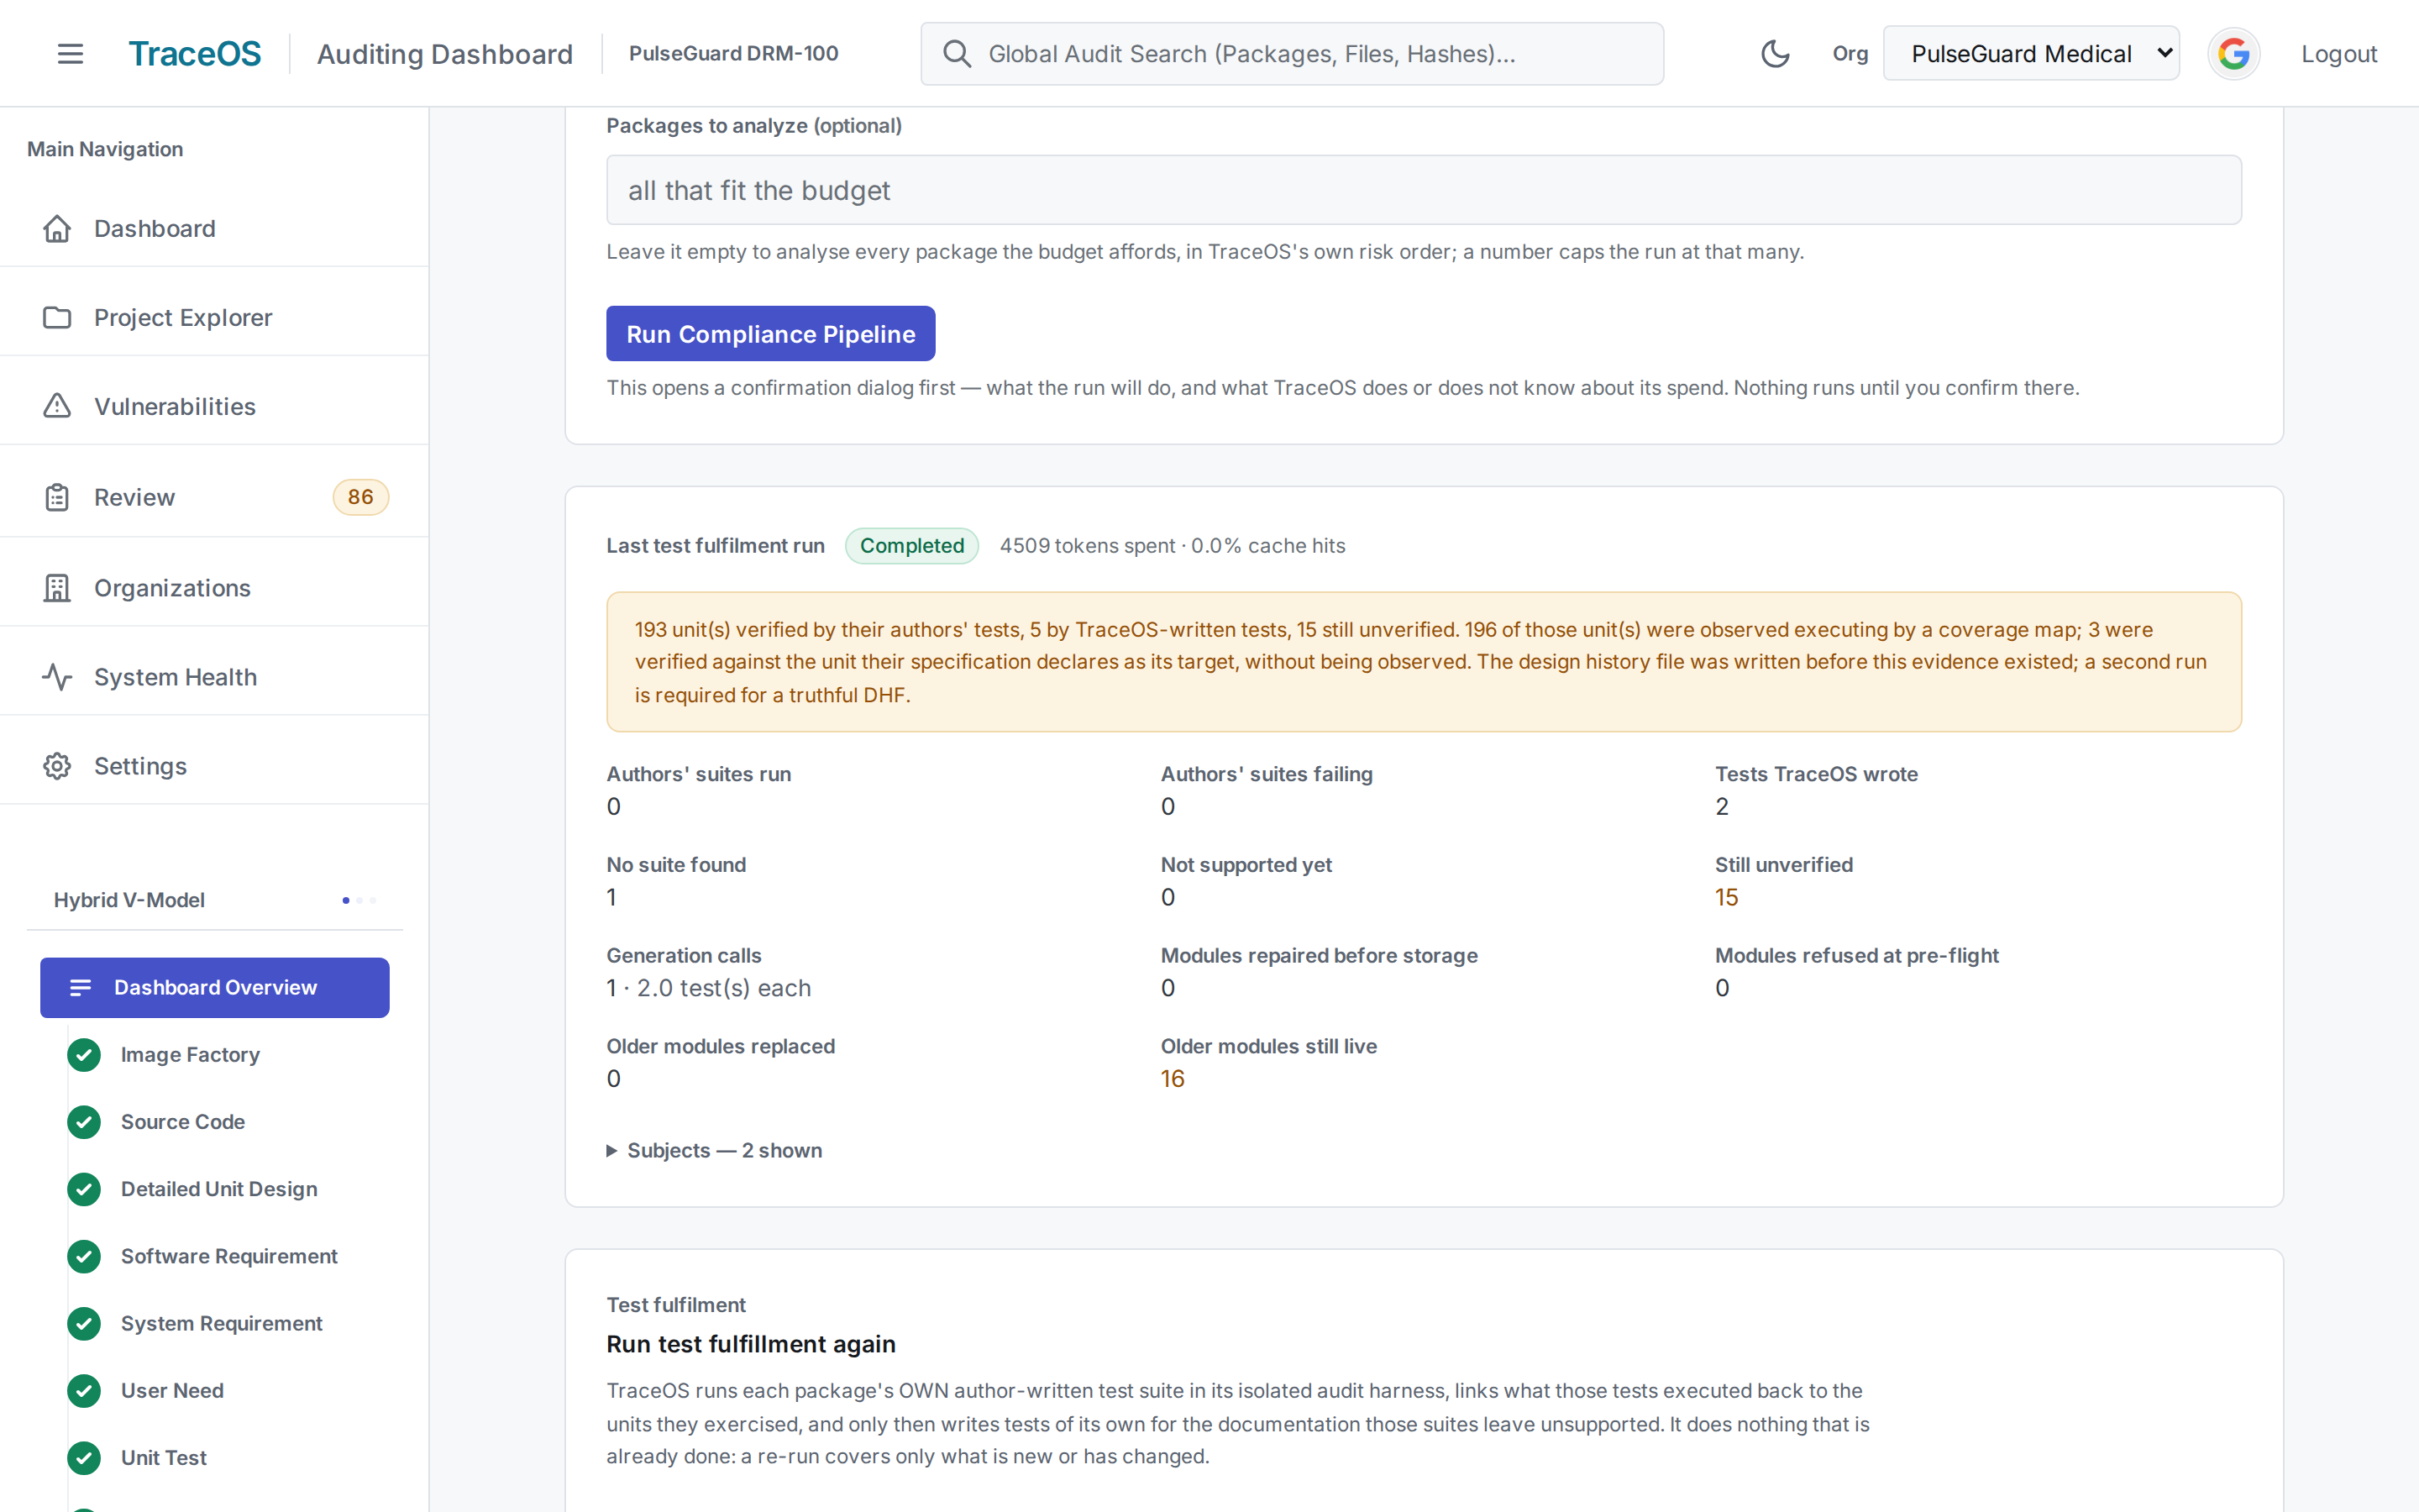Click Run Compliance Pipeline button

[x=771, y=334]
